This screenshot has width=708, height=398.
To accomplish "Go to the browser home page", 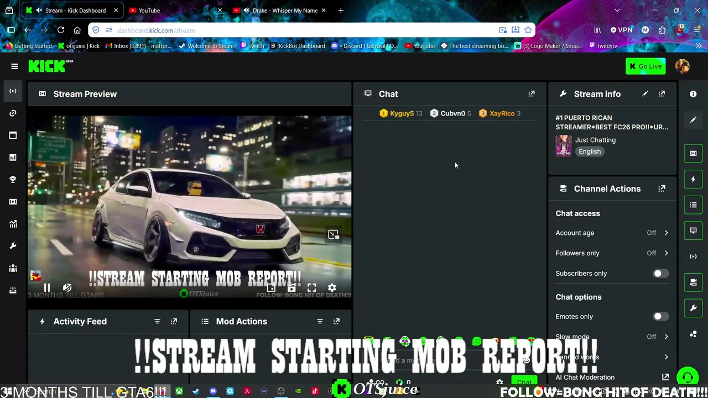I will coord(77,30).
